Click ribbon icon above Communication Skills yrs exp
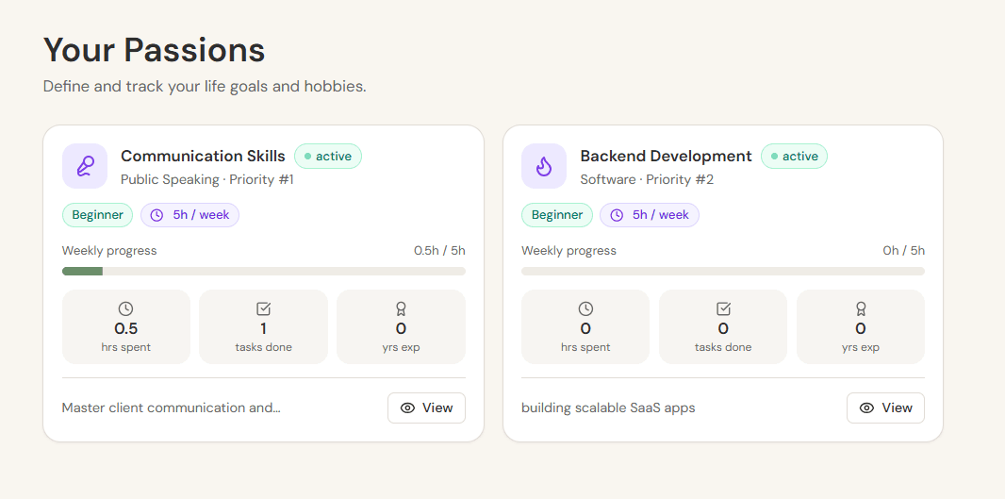Viewport: 1005px width, 499px height. (x=402, y=309)
